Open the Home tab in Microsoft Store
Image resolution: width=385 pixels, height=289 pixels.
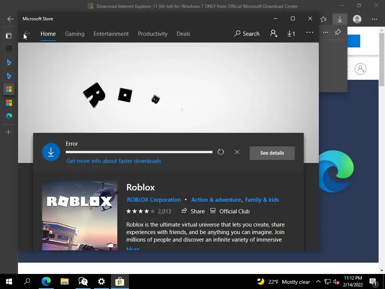[48, 33]
